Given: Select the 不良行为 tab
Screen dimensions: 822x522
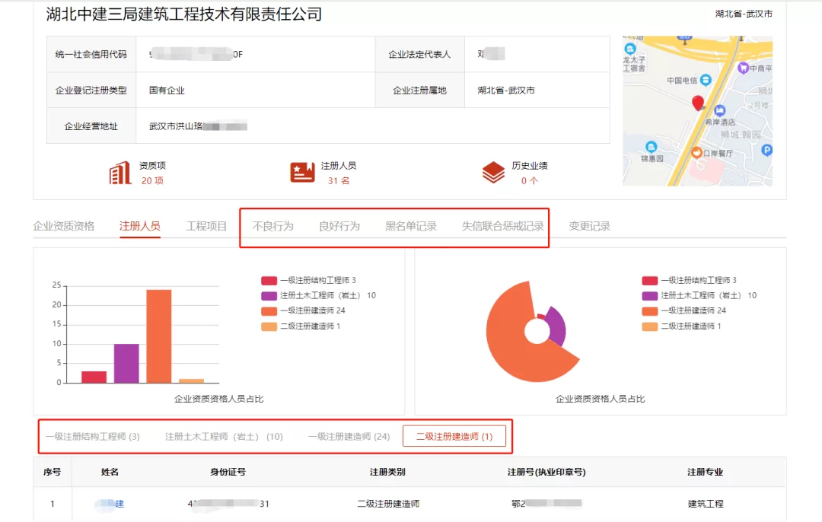Looking at the screenshot, I should (272, 226).
